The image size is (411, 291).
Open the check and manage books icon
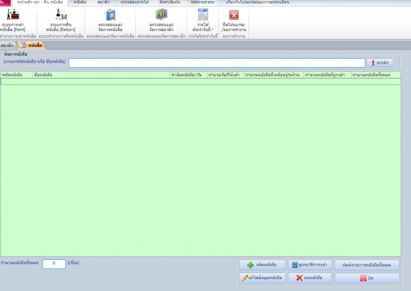tap(111, 15)
